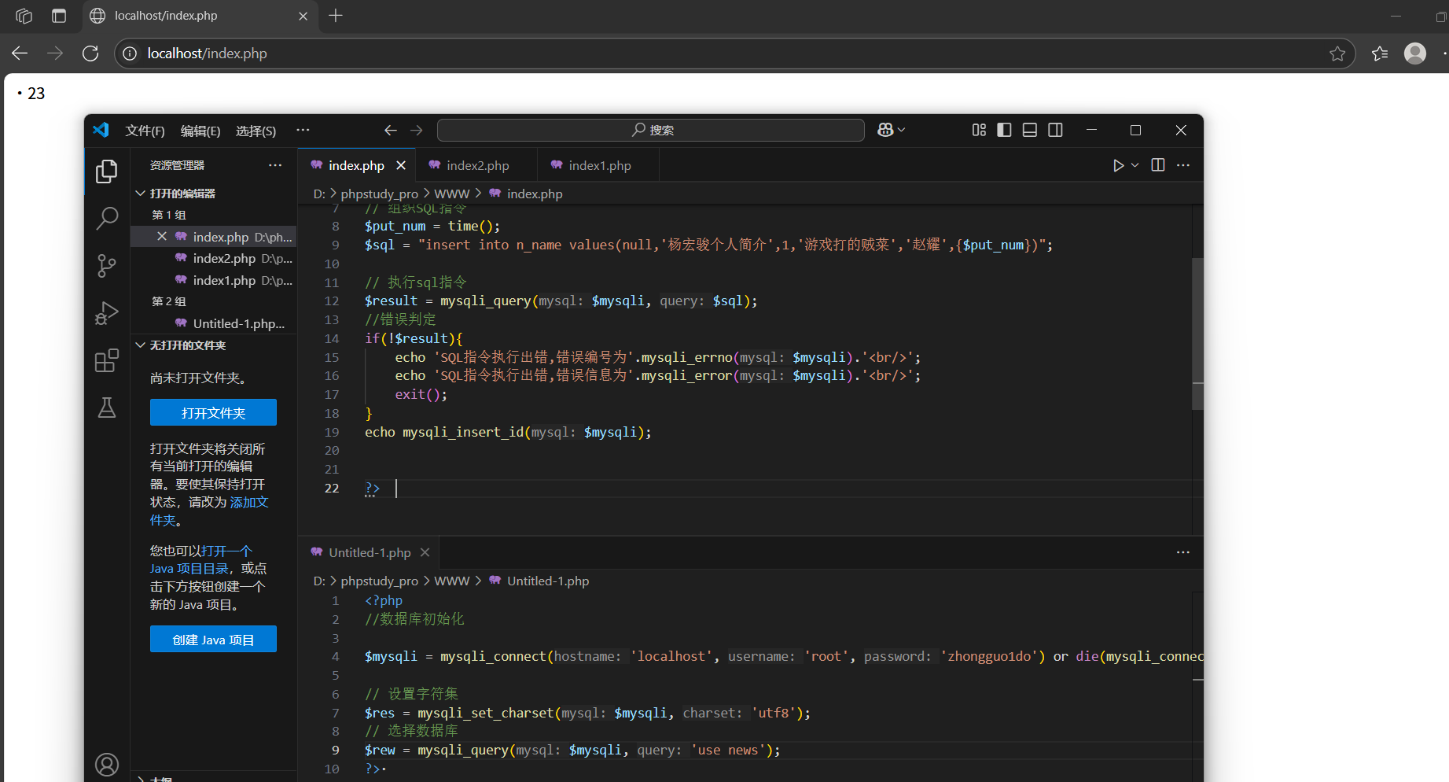
Task: Click the 创建 Java 项目 button
Action: tap(213, 640)
